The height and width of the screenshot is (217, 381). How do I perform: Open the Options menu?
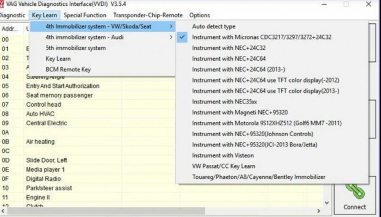click(x=200, y=15)
